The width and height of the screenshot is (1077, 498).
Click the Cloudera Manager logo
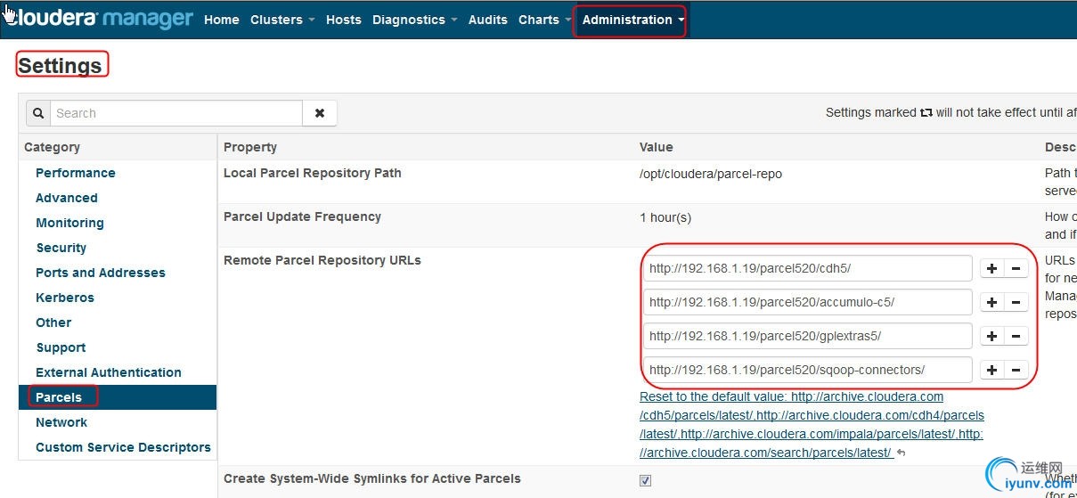coord(98,19)
